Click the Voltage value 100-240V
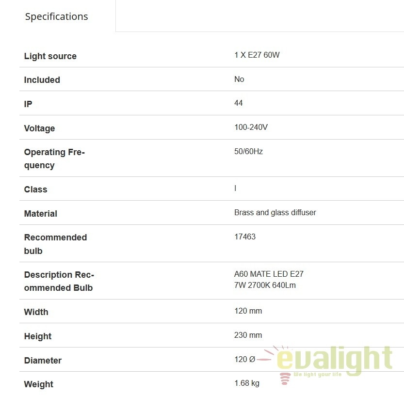404x395 pixels. tap(251, 127)
